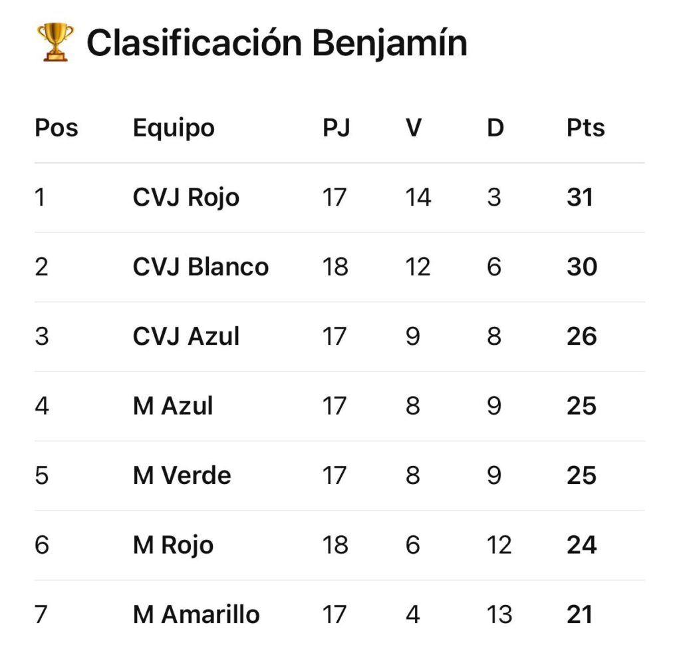Click the 24 points value for M Rojo
Image resolution: width=681 pixels, height=657 pixels.
[582, 545]
